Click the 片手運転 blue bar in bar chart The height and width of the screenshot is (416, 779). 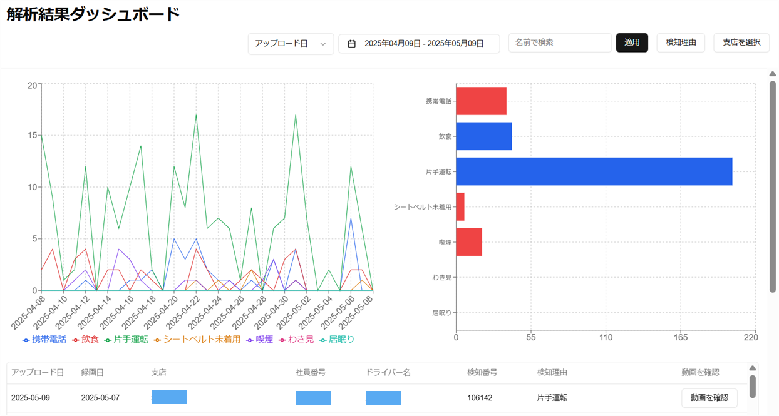[594, 171]
